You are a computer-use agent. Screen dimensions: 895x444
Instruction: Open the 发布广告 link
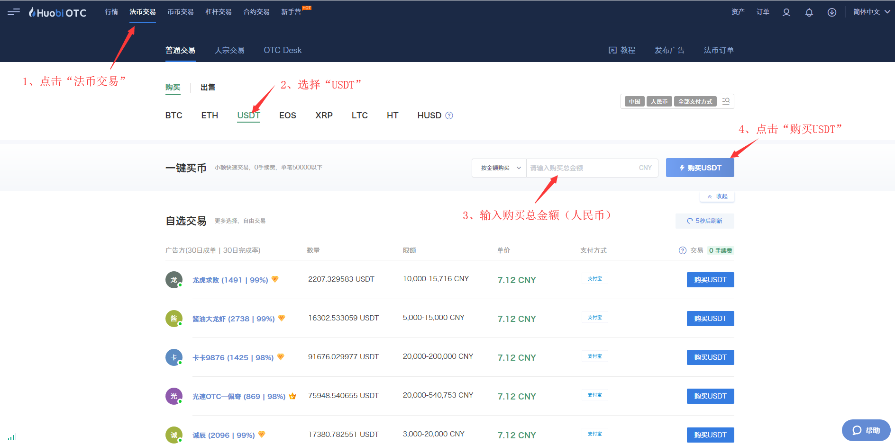pos(670,50)
